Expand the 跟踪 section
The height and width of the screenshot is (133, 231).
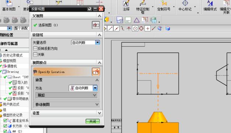coord(66,95)
